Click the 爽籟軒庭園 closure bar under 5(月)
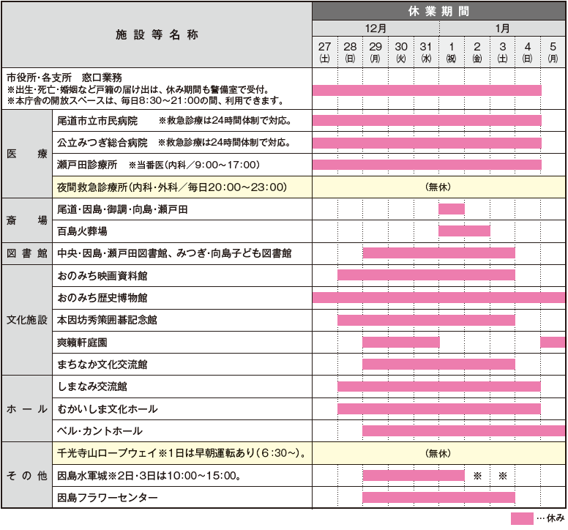The image size is (568, 530). (553, 342)
